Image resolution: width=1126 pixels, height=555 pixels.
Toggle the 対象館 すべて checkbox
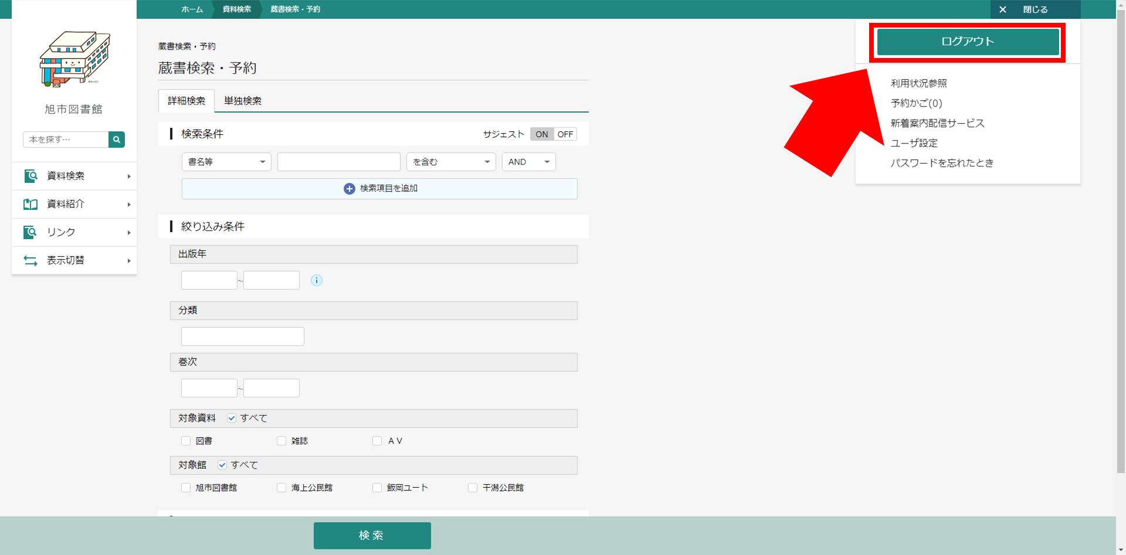pos(222,465)
